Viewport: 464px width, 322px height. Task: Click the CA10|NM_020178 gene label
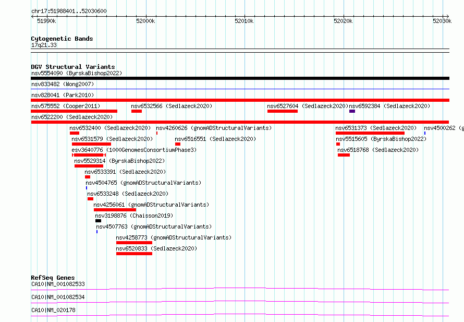pos(53,310)
